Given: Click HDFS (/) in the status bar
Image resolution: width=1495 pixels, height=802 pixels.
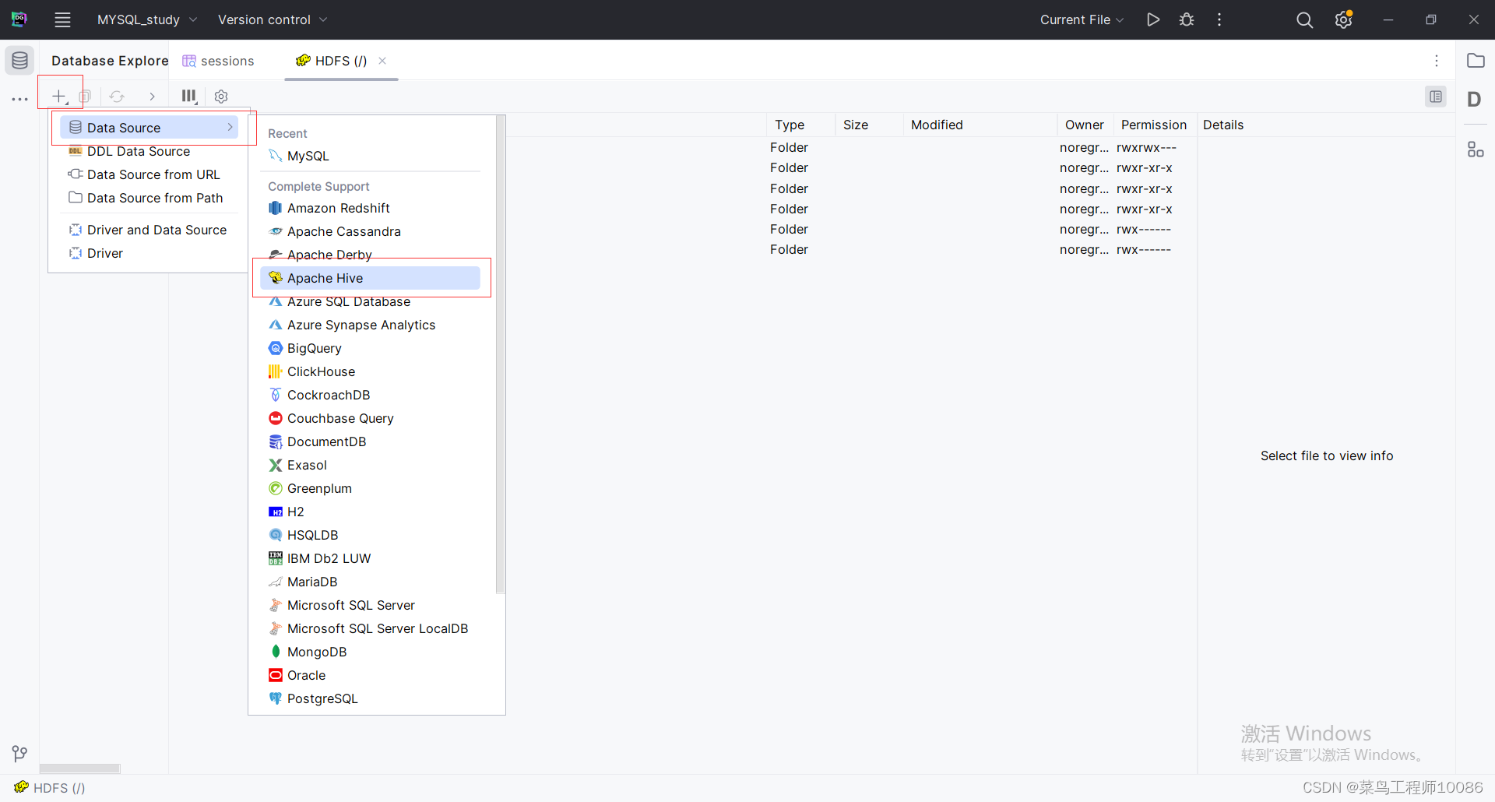Looking at the screenshot, I should click(x=50, y=788).
